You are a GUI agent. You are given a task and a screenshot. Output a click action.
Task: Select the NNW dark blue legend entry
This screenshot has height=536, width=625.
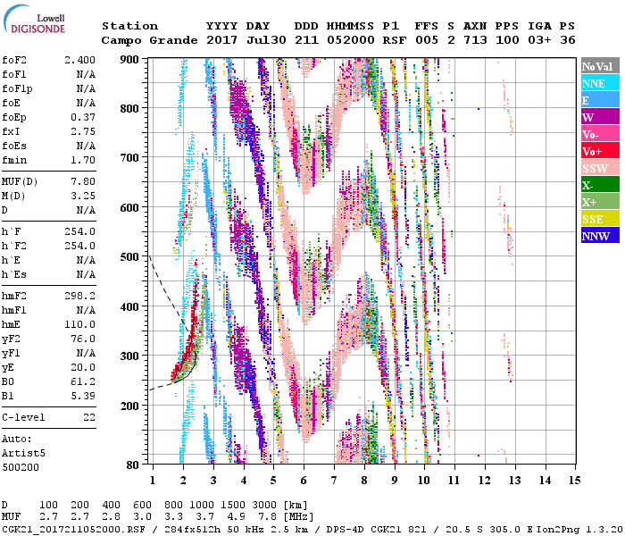pyautogui.click(x=598, y=236)
